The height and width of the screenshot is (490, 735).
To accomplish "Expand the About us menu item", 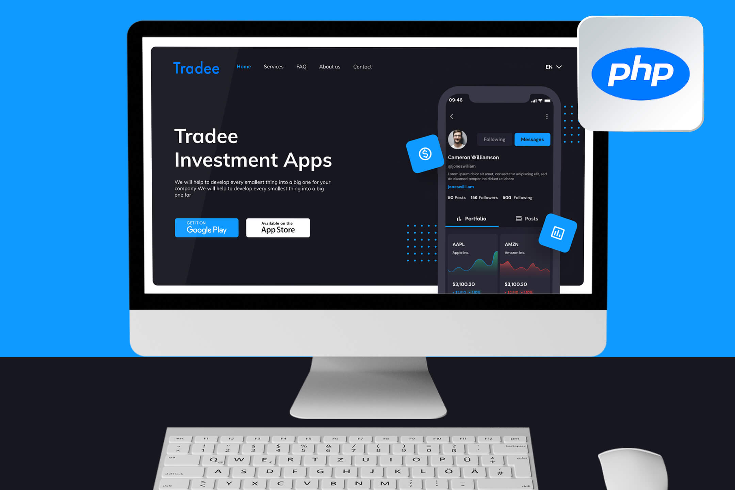I will coord(329,66).
